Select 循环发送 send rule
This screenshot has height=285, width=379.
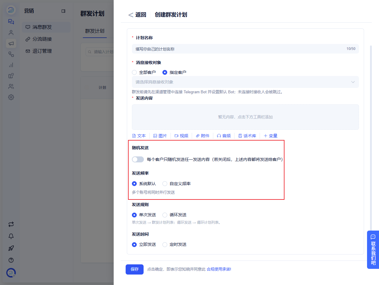174,215
